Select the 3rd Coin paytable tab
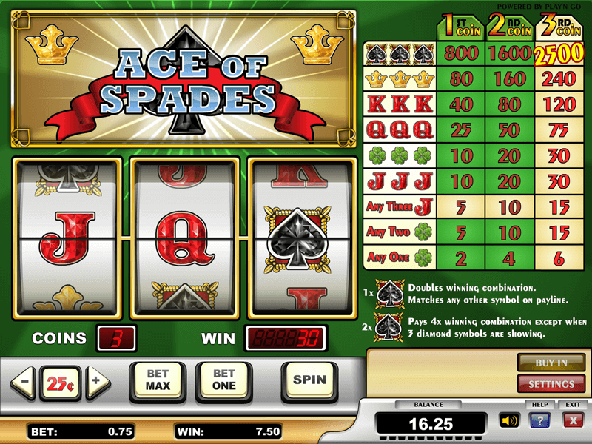 (559, 27)
